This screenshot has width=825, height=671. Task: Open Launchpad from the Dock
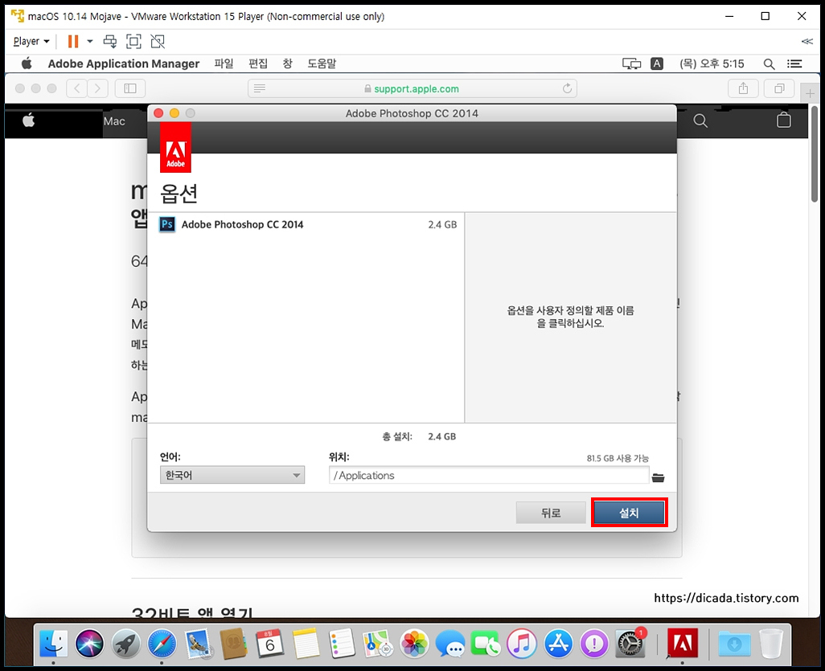coord(125,643)
